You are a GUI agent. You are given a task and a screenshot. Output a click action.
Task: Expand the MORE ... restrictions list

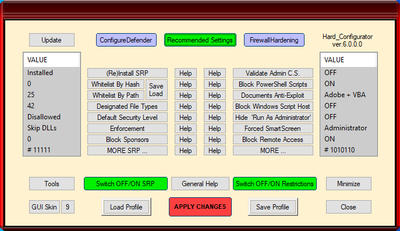pyautogui.click(x=272, y=151)
